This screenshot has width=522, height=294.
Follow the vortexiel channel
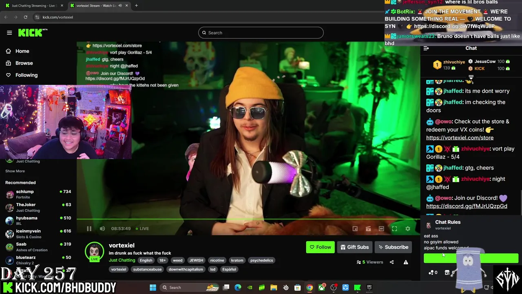(320, 247)
